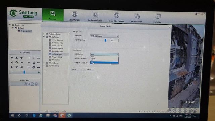
Task: Click the Light Switch combo box
Action: point(104,54)
